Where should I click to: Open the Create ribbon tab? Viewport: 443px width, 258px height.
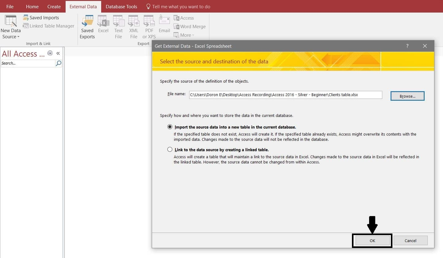[x=54, y=6]
